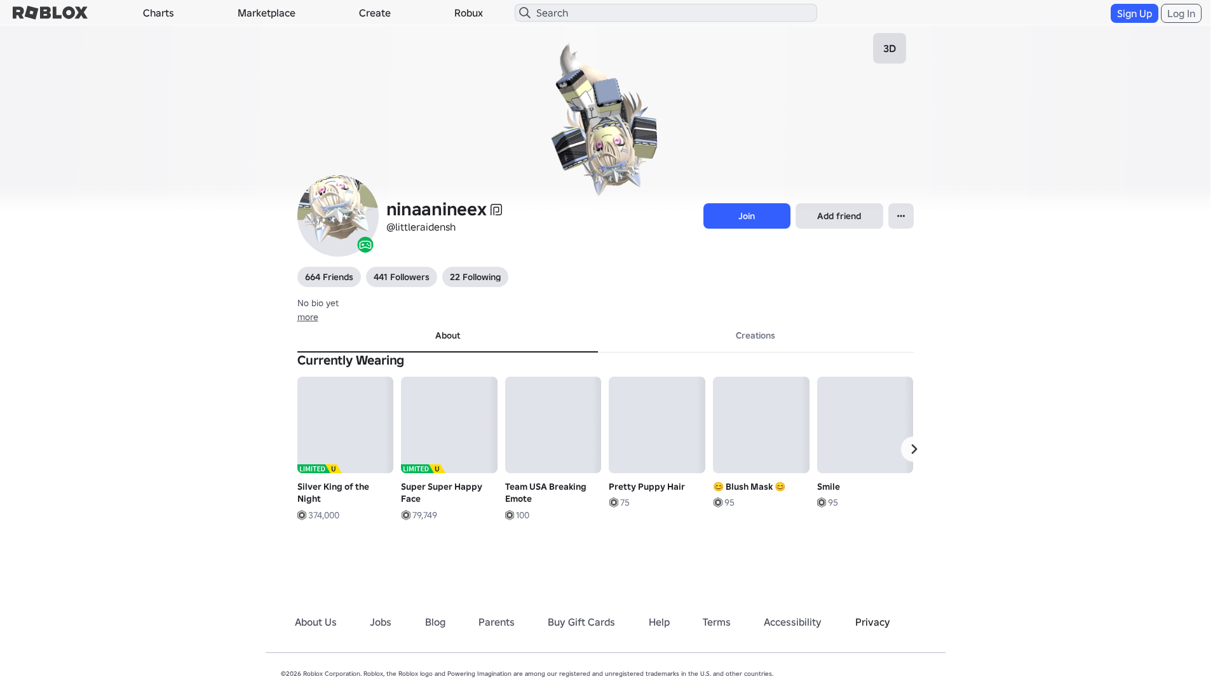Click the profile avatar headshot
The width and height of the screenshot is (1220, 686).
338,216
